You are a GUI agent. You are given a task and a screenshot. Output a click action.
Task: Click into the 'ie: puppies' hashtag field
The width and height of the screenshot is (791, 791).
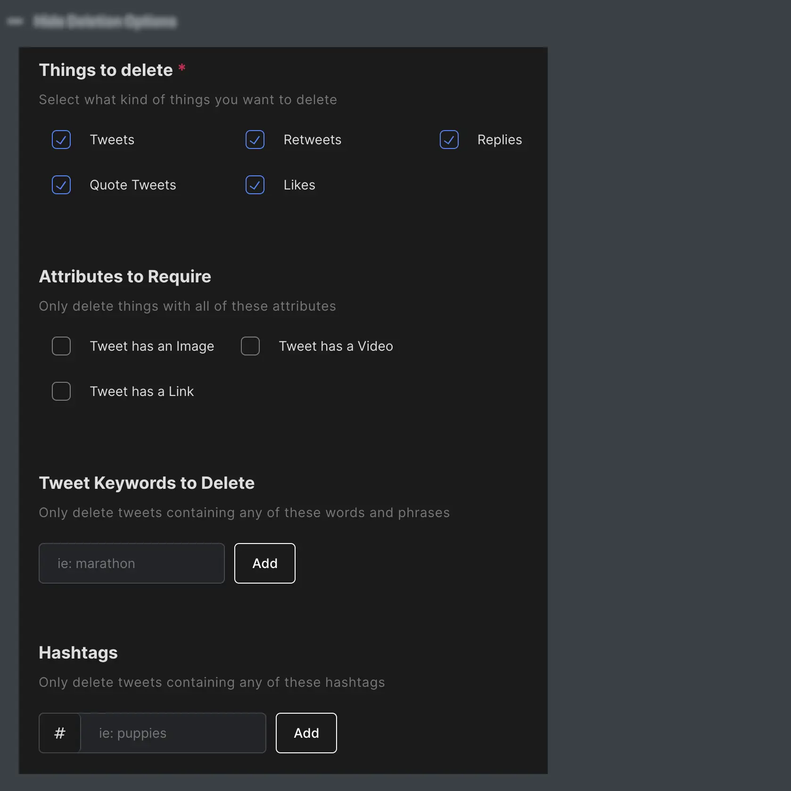pyautogui.click(x=173, y=733)
